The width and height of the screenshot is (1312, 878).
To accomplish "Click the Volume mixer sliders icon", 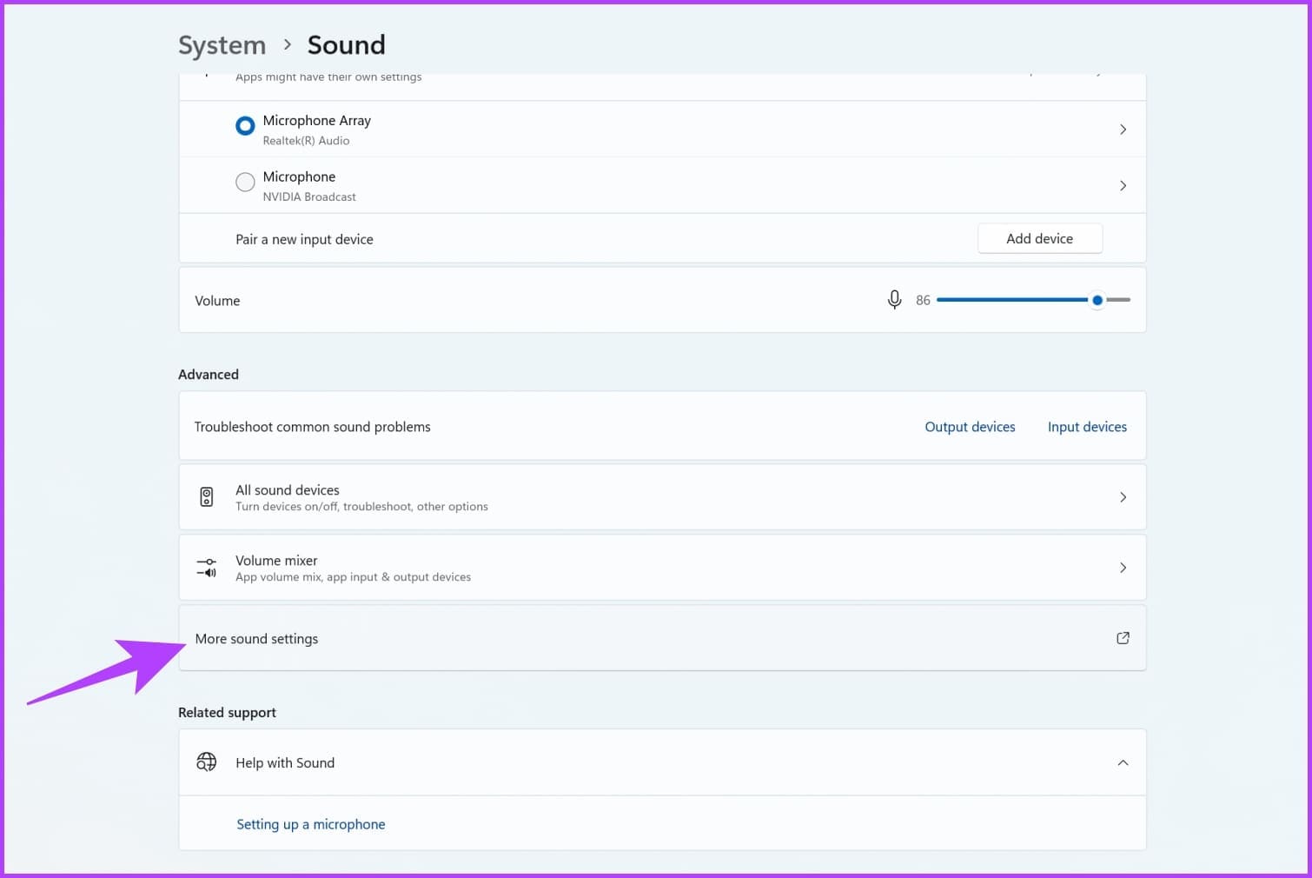I will tap(207, 568).
